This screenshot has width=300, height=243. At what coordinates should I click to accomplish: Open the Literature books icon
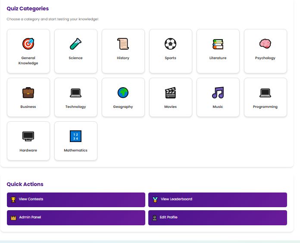point(218,44)
